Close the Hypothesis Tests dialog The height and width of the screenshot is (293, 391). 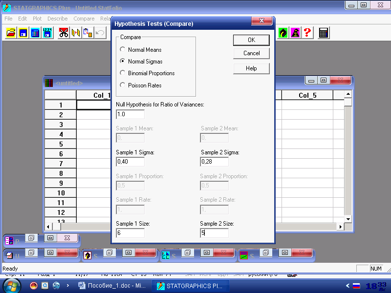261,21
